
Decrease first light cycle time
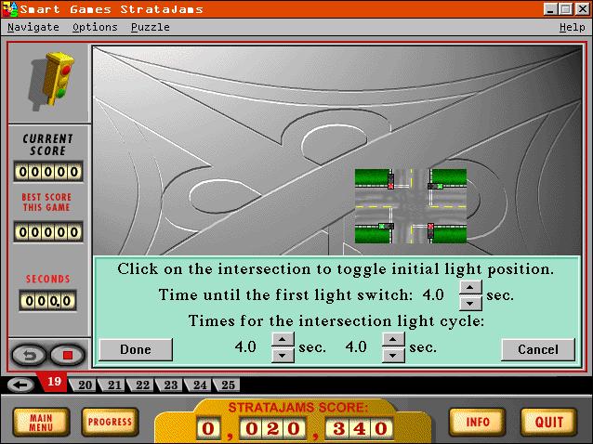click(x=283, y=355)
